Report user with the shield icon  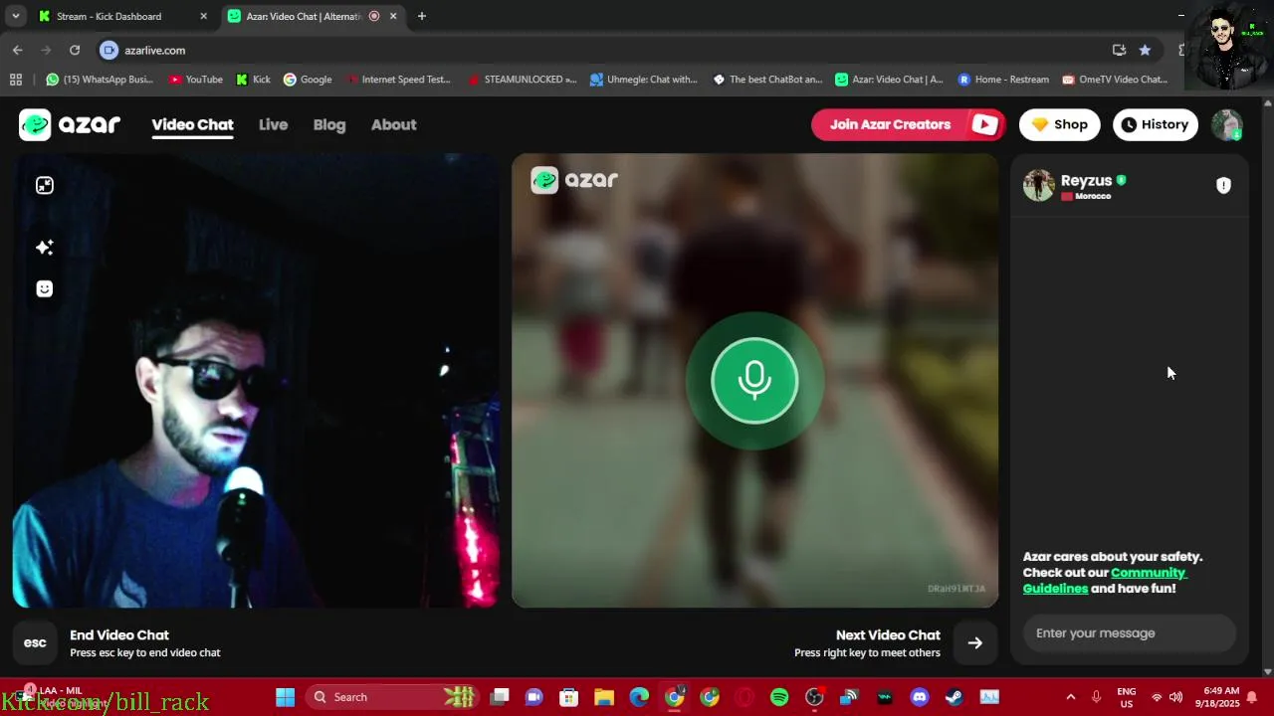[1223, 185]
